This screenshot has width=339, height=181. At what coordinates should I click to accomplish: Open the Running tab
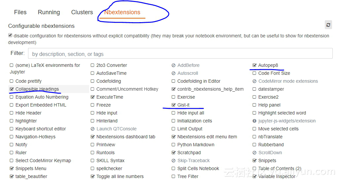(x=49, y=12)
